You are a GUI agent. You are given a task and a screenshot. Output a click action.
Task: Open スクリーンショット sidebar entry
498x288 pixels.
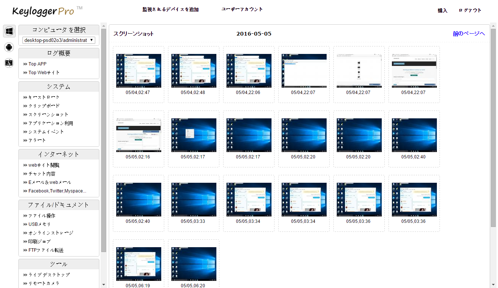point(48,115)
